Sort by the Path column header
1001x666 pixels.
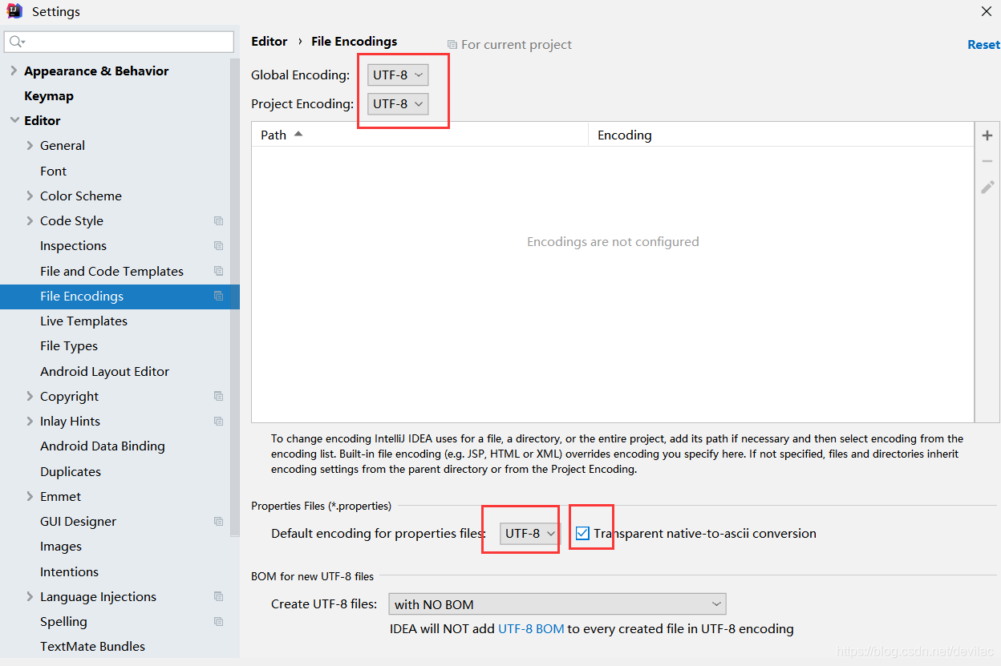point(419,135)
